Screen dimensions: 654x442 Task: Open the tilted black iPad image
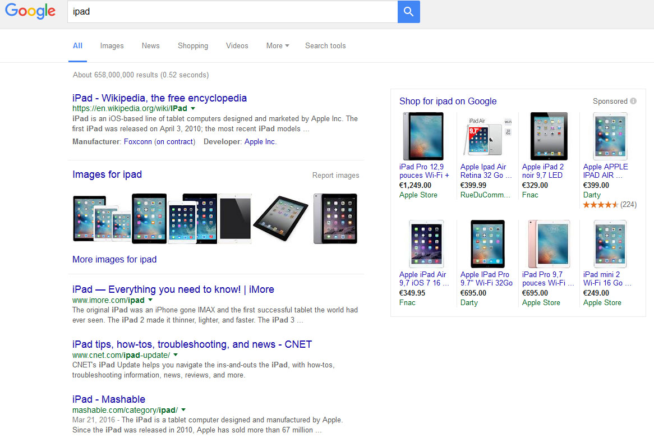tap(280, 219)
